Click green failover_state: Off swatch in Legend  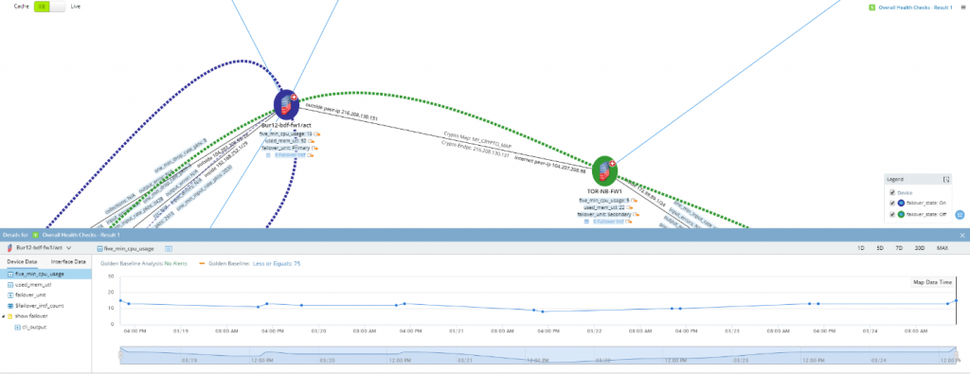(x=901, y=214)
